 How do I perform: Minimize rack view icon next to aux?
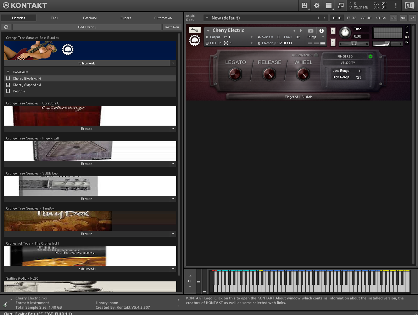click(x=412, y=18)
